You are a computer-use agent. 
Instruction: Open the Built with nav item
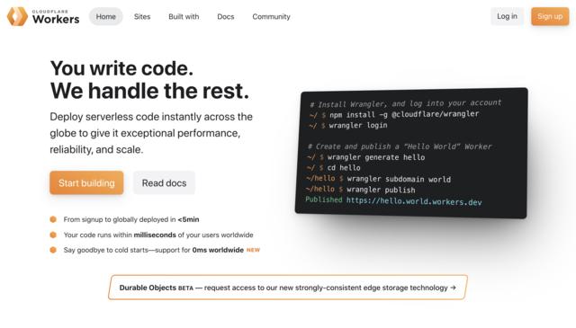point(184,16)
